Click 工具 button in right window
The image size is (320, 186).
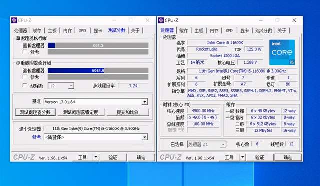[x=229, y=157]
